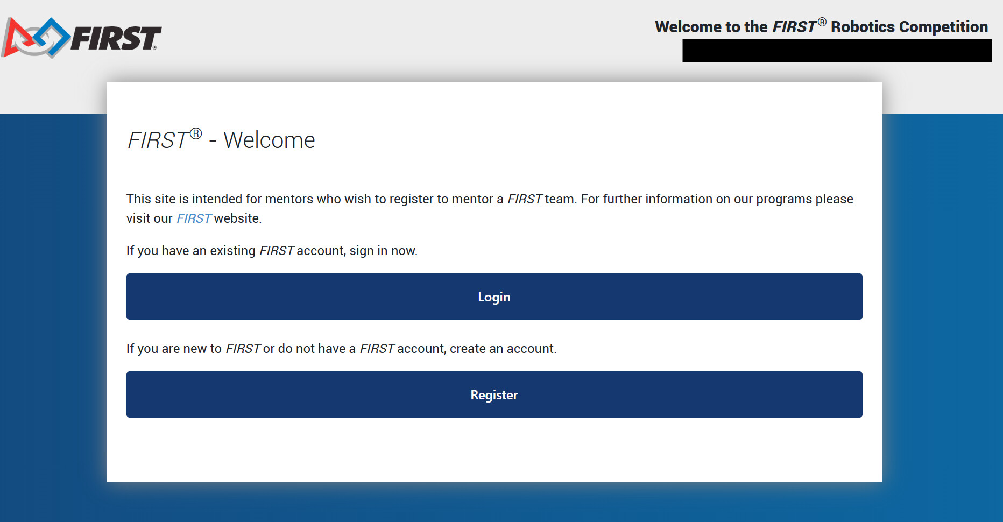The image size is (1003, 522).
Task: Click the blue diamond in the FIRST logo
Action: click(x=52, y=37)
